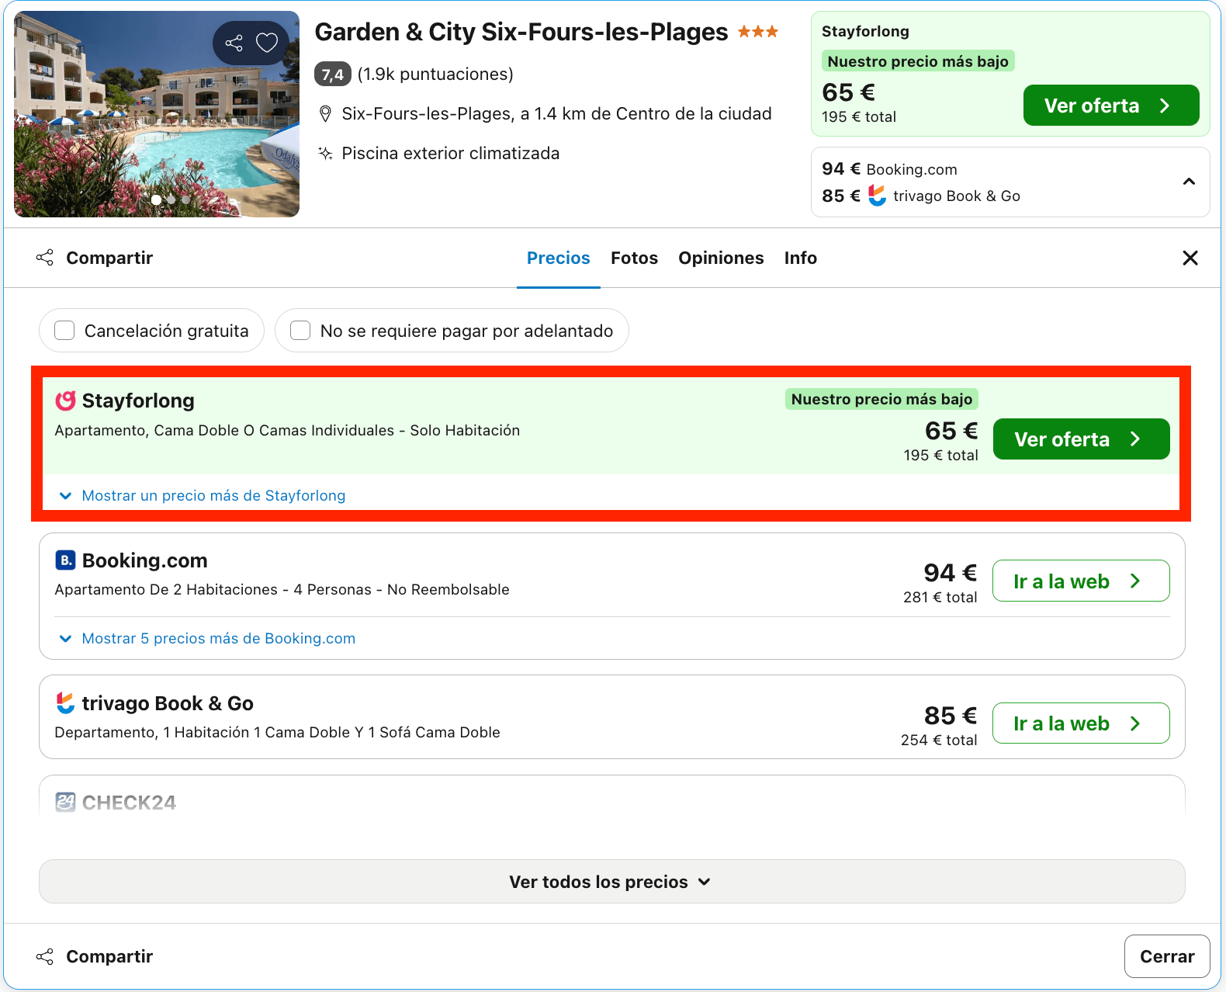This screenshot has height=992, width=1226.
Task: Click trivago Book & Go logo in list
Action: tap(65, 702)
